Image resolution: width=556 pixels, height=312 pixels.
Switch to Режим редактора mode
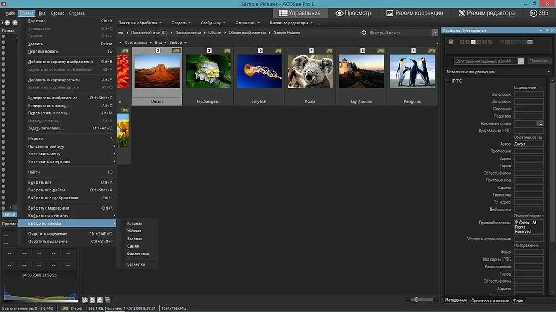tap(486, 13)
